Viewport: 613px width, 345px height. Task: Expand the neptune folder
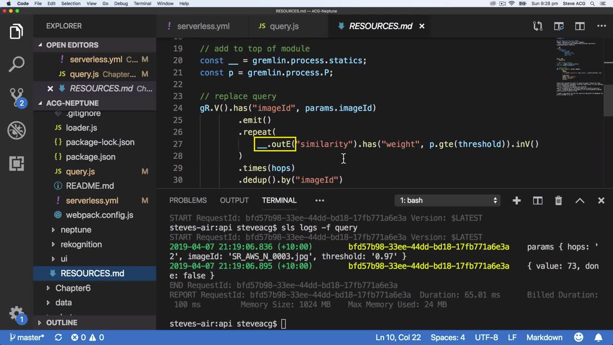coord(76,230)
